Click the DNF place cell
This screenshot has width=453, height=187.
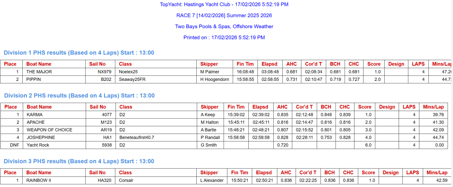10,145
